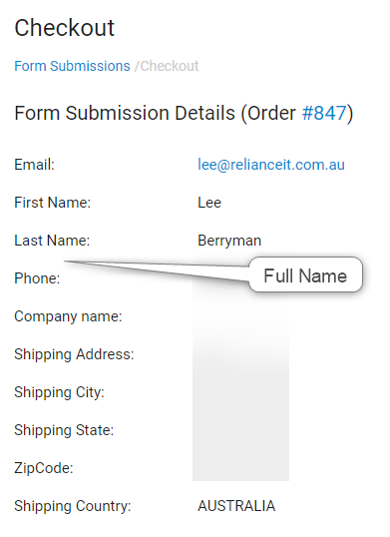The image size is (390, 537).
Task: Click the Last Name label
Action: pyautogui.click(x=52, y=241)
